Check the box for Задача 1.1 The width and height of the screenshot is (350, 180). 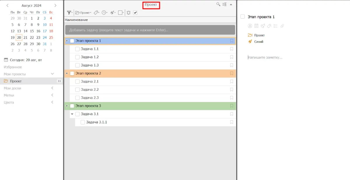coord(78,49)
